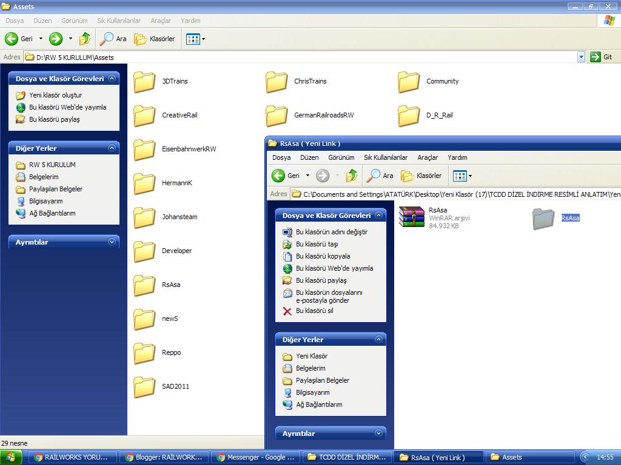The image size is (621, 465).
Task: Open Araçlar menu in RsAsa window
Action: pyautogui.click(x=428, y=157)
